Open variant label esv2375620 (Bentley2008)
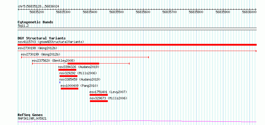This screenshot has height=125, width=265. click(53, 61)
